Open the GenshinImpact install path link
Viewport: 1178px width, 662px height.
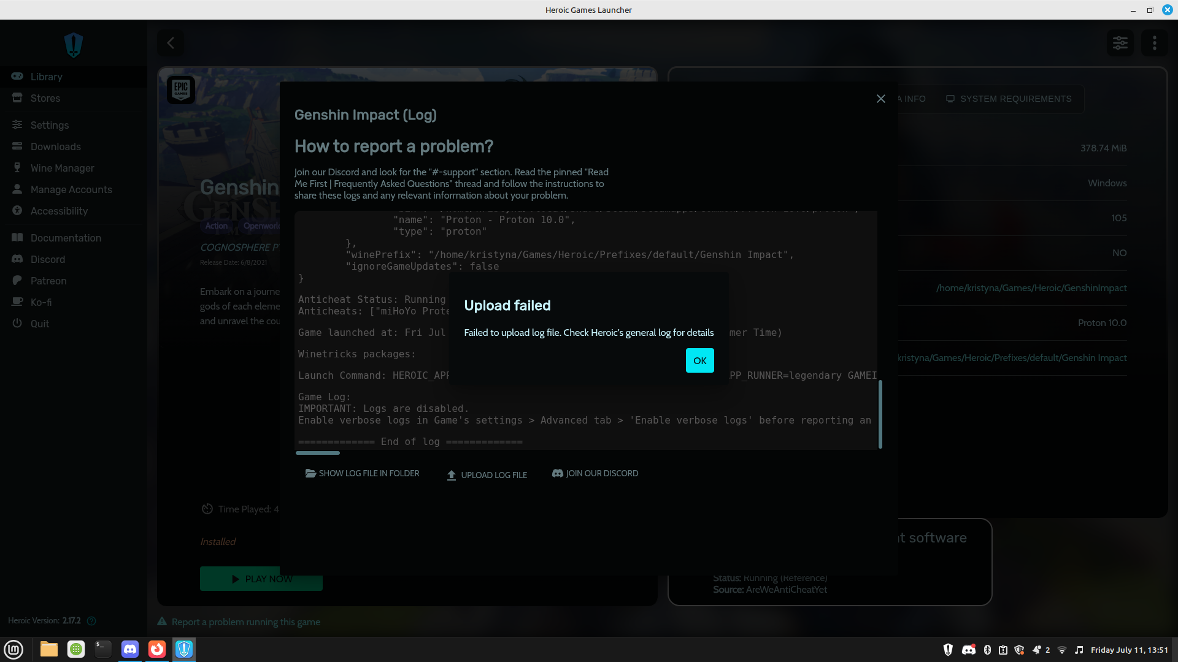click(1031, 288)
